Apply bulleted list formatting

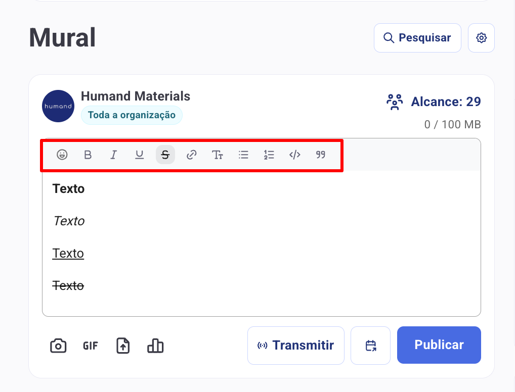point(243,155)
